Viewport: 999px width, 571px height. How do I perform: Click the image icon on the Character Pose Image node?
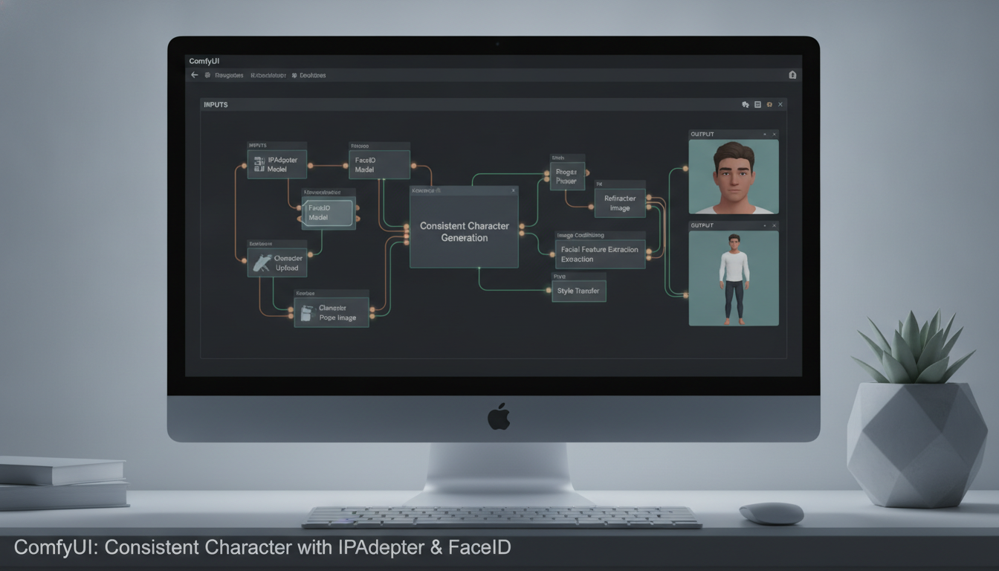(305, 313)
